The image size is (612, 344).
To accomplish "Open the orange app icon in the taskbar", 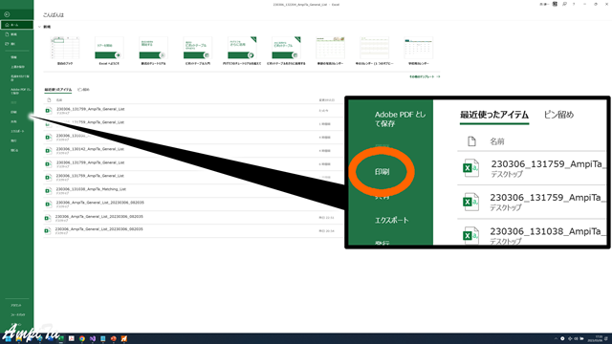I will (x=124, y=338).
